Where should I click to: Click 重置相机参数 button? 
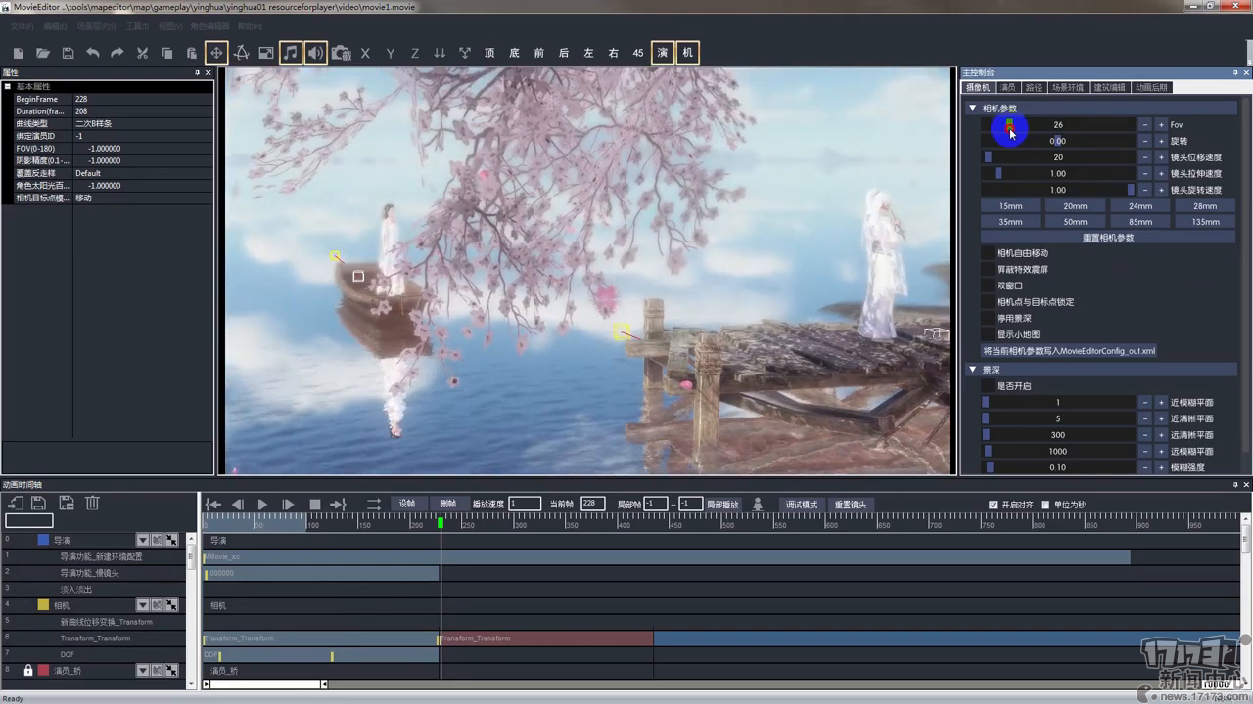pos(1108,238)
